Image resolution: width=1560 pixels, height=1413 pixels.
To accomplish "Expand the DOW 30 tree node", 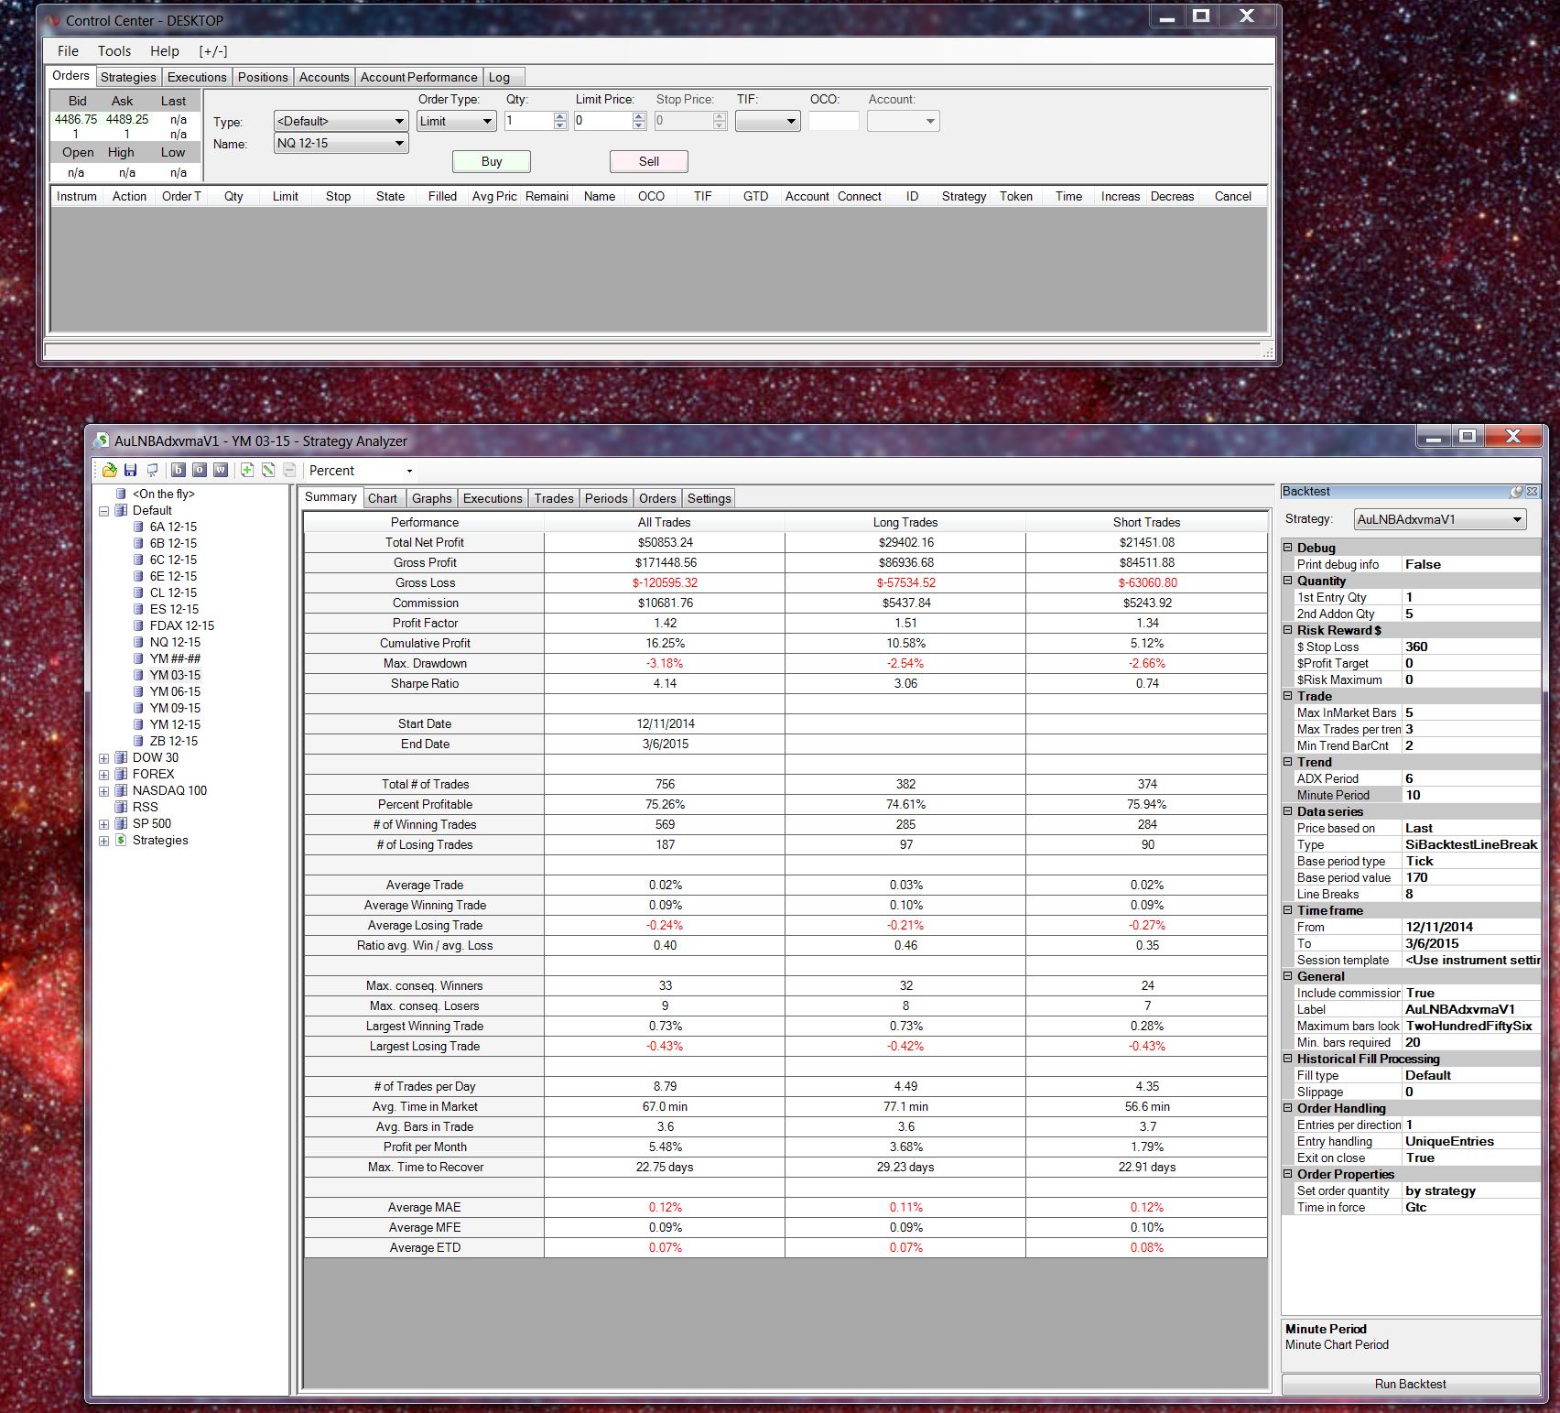I will pyautogui.click(x=103, y=758).
